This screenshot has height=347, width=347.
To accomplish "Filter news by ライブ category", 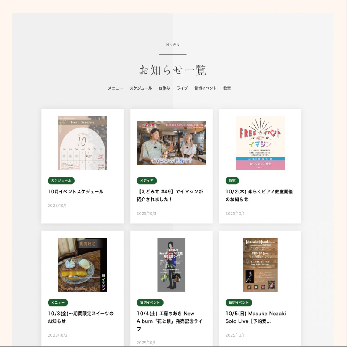I will pos(182,88).
